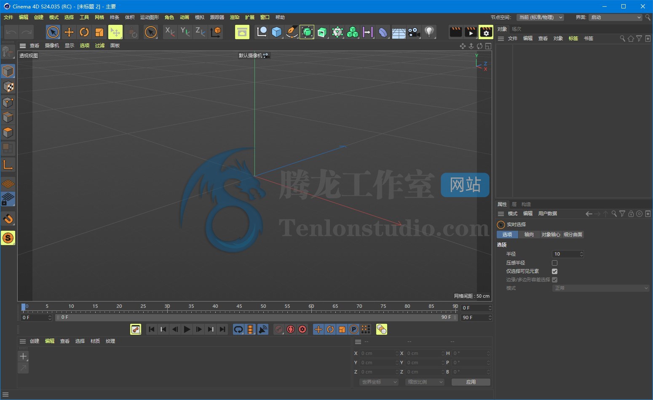The height and width of the screenshot is (400, 653).
Task: Open the 界面 layout dropdown showing 启动
Action: point(616,17)
